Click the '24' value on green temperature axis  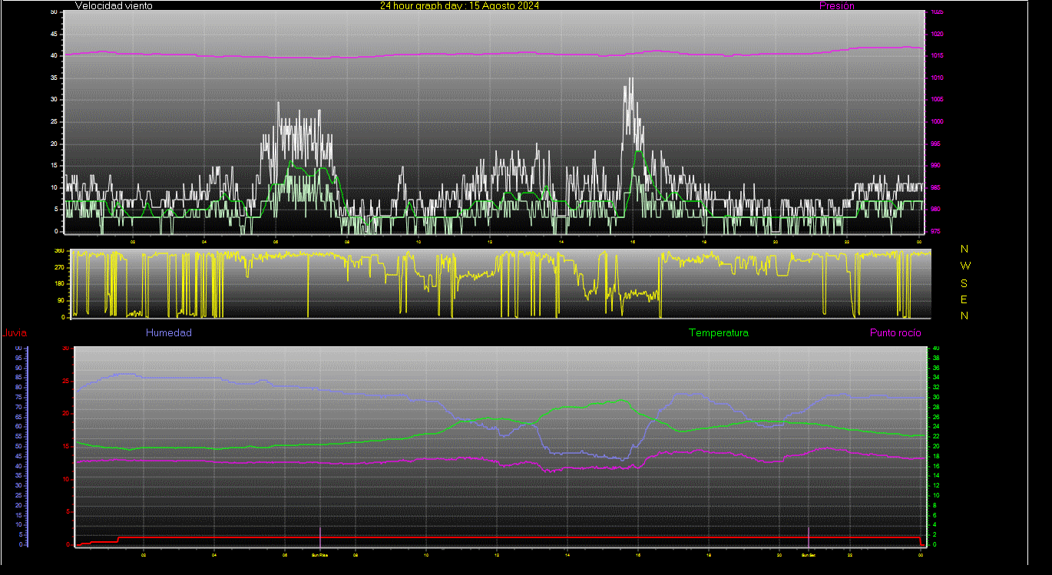point(935,427)
